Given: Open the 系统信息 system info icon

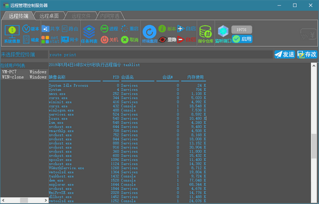Looking at the screenshot, I should click(x=12, y=34).
